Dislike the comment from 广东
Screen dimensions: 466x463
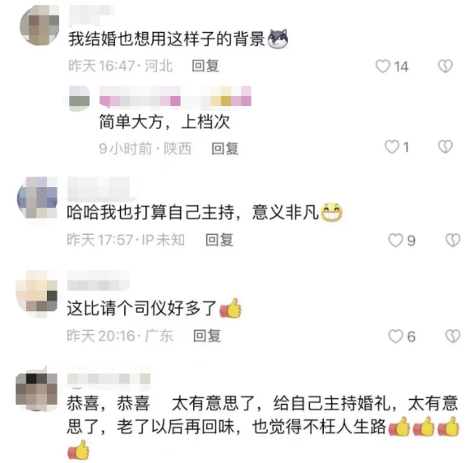(x=453, y=337)
